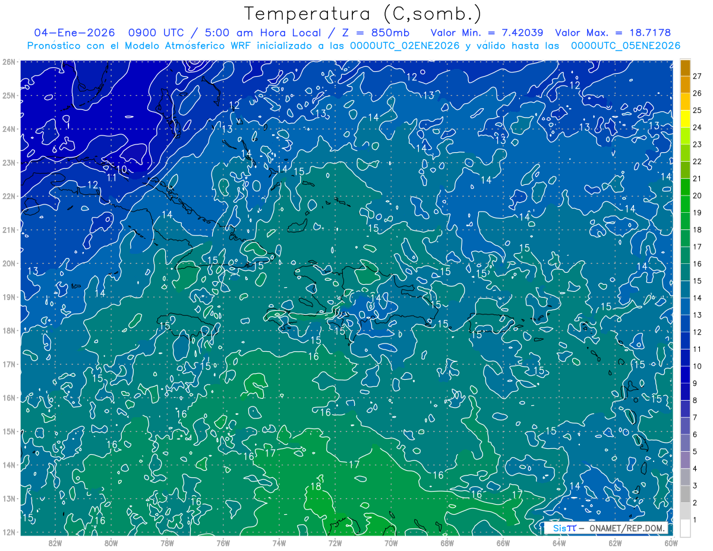Screen dimensions: 713x551
Task: Click the "12N" latitude axis label
Action: point(9,532)
